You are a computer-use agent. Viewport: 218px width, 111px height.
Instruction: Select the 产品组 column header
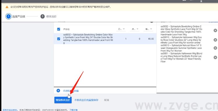(66, 29)
